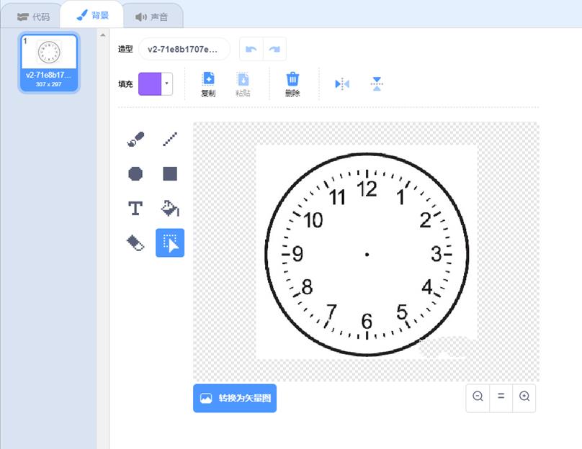Viewport: 582px width, 449px height.
Task: Click the 删除 delete button
Action: tap(293, 83)
